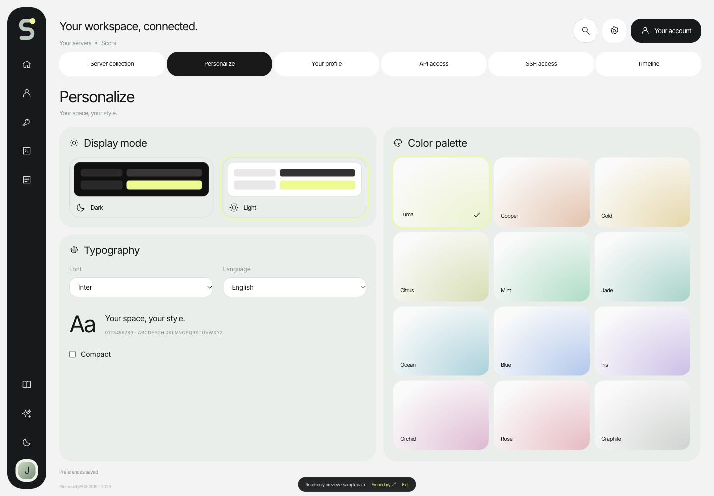Click the Scora S logo
The height and width of the screenshot is (496, 714).
[27, 29]
